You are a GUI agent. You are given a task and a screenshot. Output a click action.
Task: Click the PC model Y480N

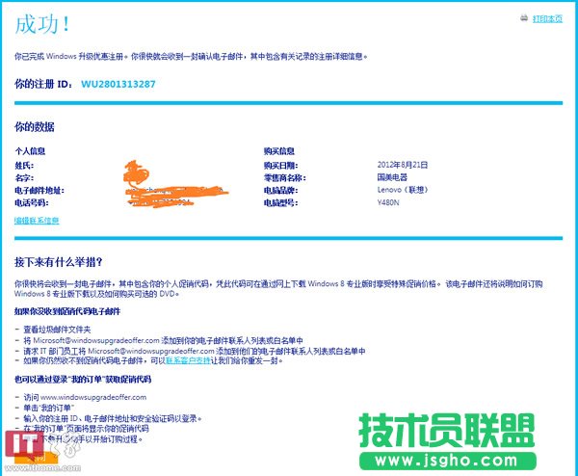(388, 202)
